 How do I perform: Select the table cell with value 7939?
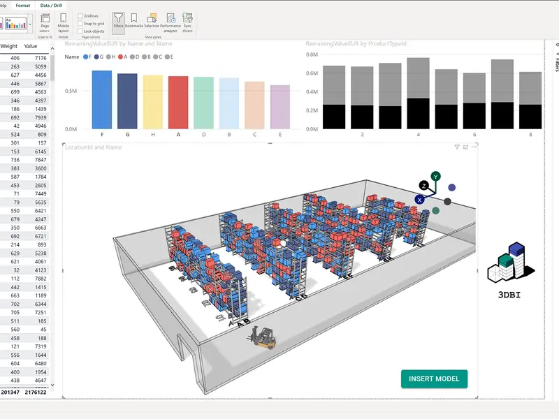(x=41, y=117)
